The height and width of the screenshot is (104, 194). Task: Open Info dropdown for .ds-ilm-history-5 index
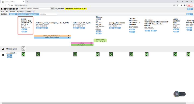(132, 30)
